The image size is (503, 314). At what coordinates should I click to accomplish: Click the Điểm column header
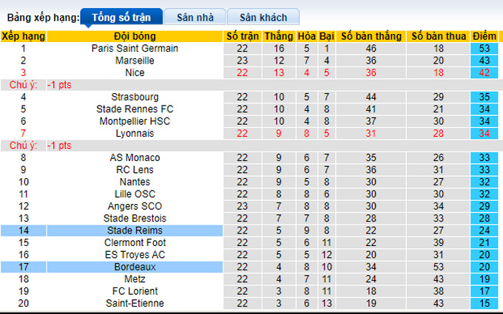tap(484, 36)
